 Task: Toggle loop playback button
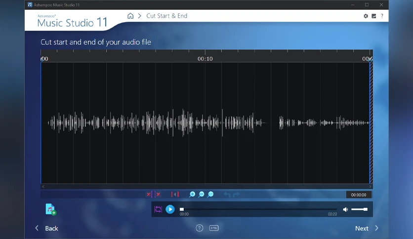[x=158, y=209]
